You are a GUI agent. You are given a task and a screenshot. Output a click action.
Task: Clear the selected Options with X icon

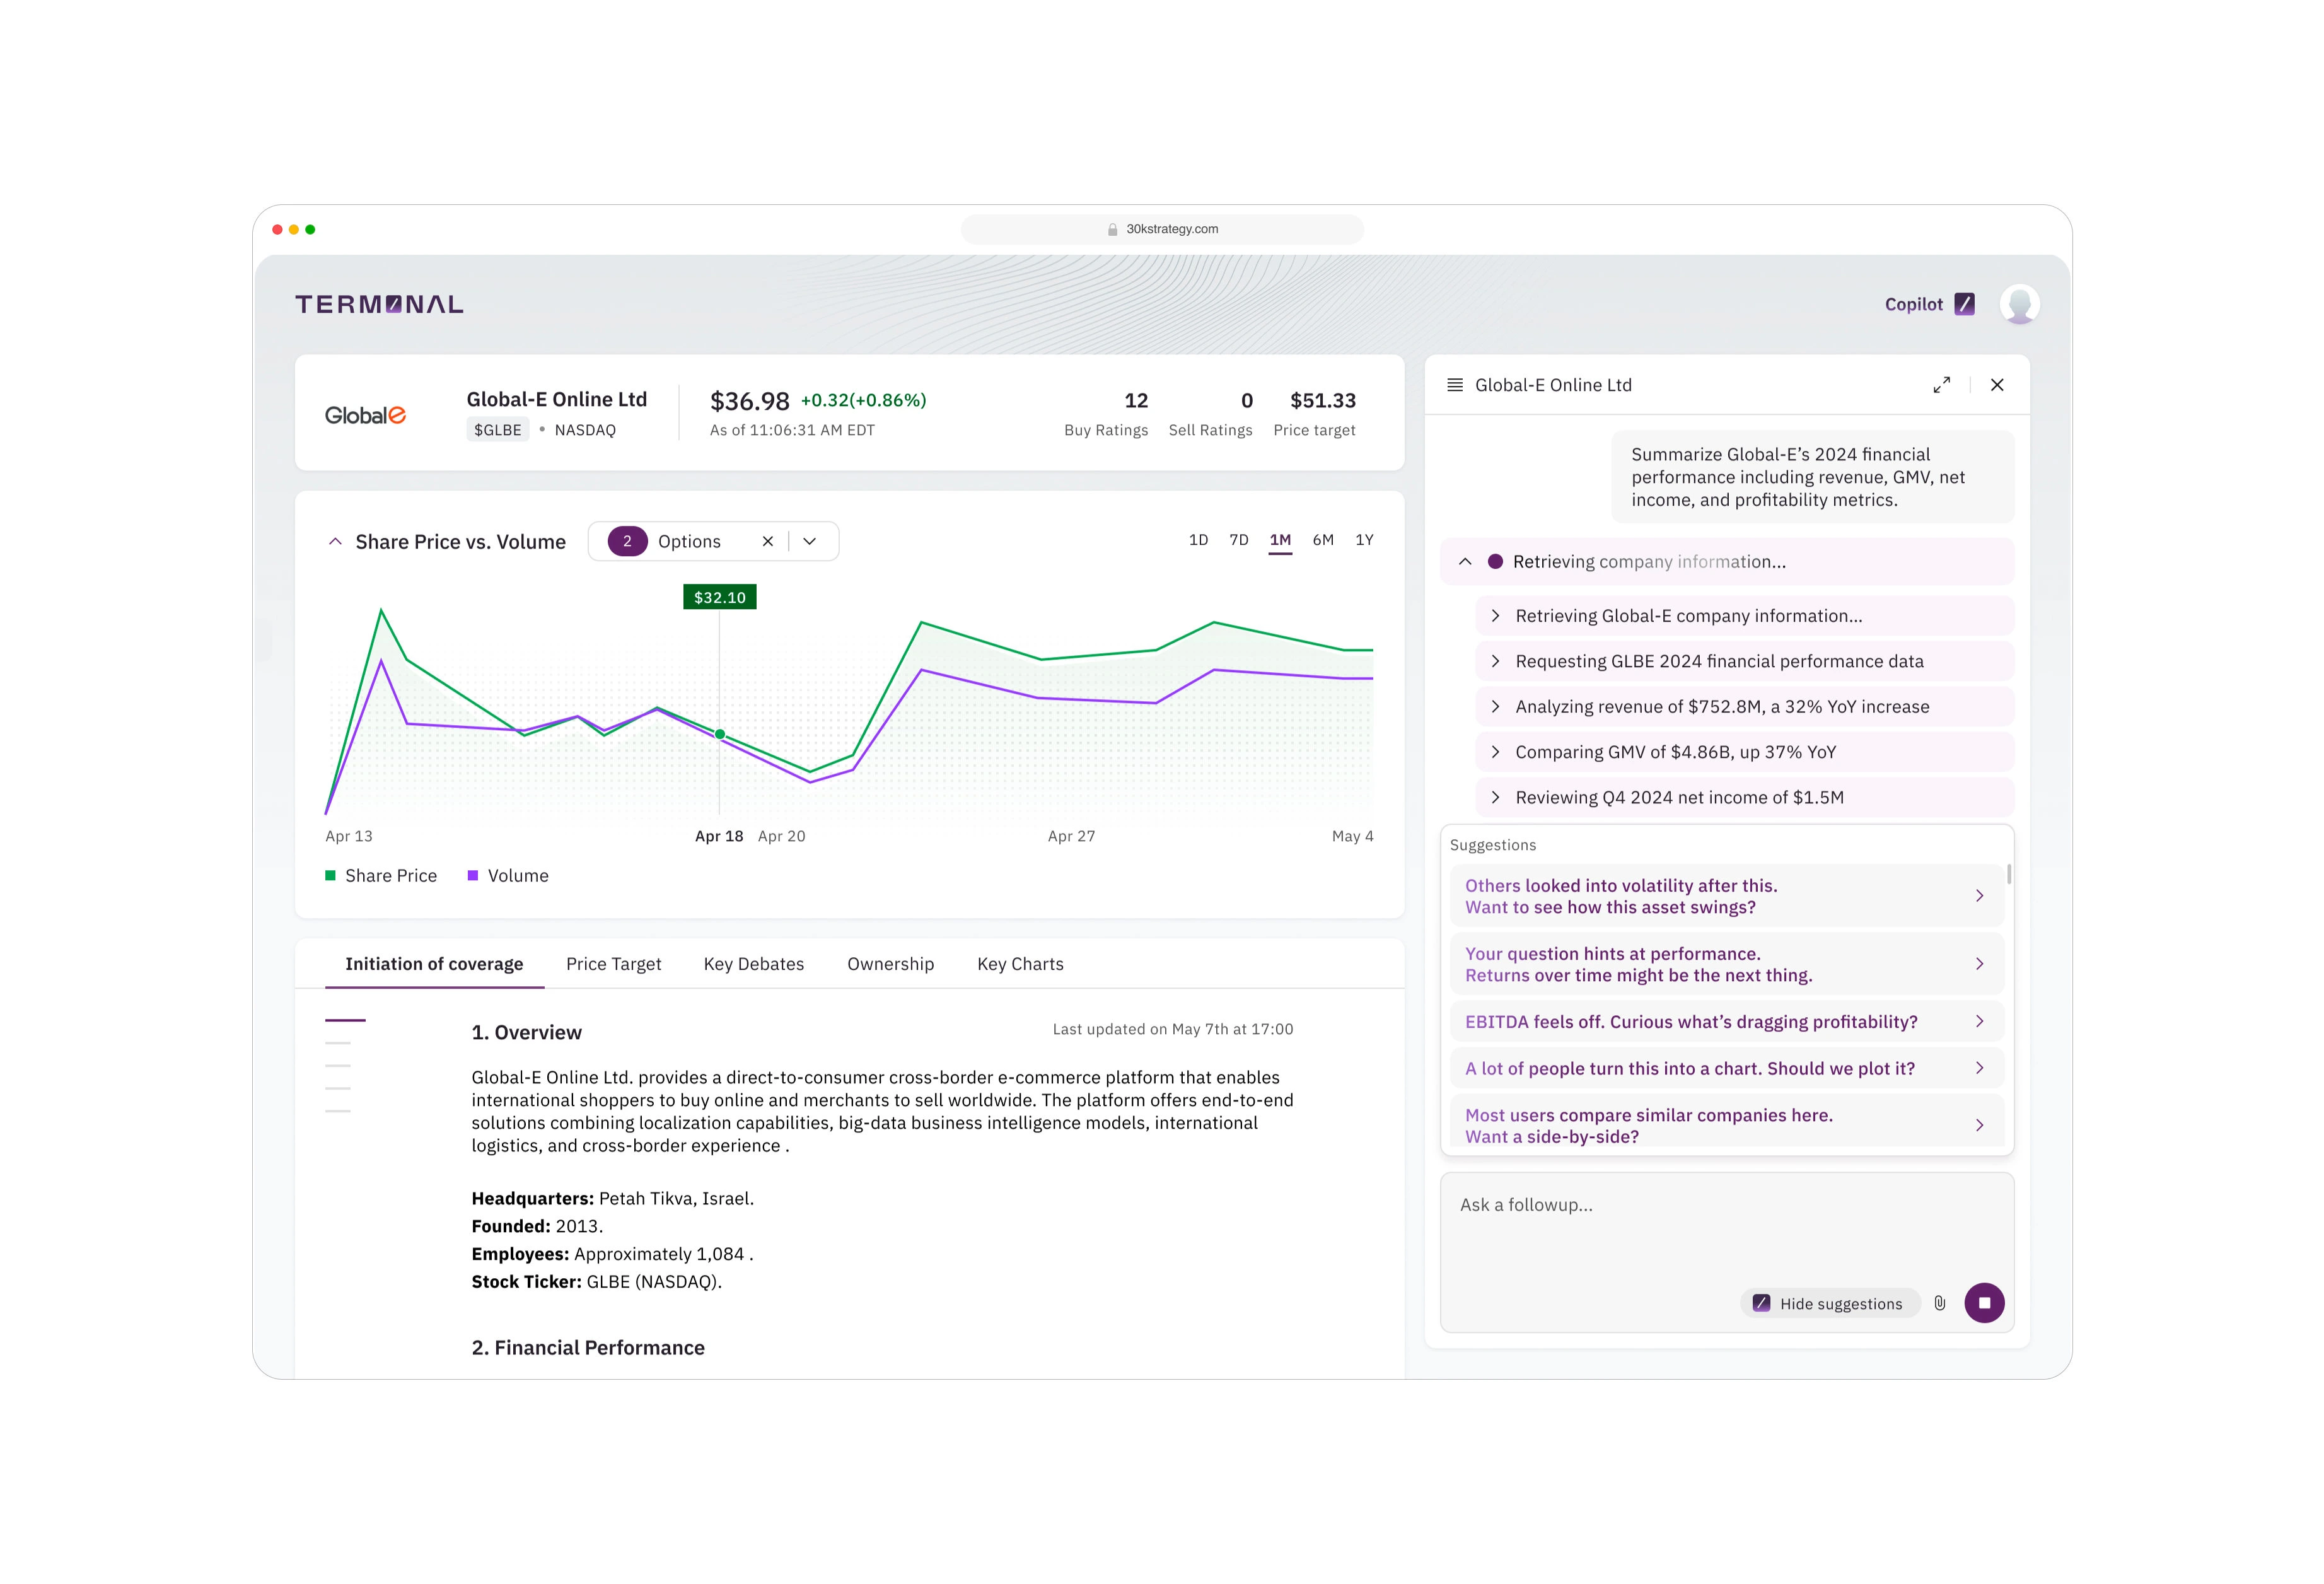pyautogui.click(x=768, y=541)
